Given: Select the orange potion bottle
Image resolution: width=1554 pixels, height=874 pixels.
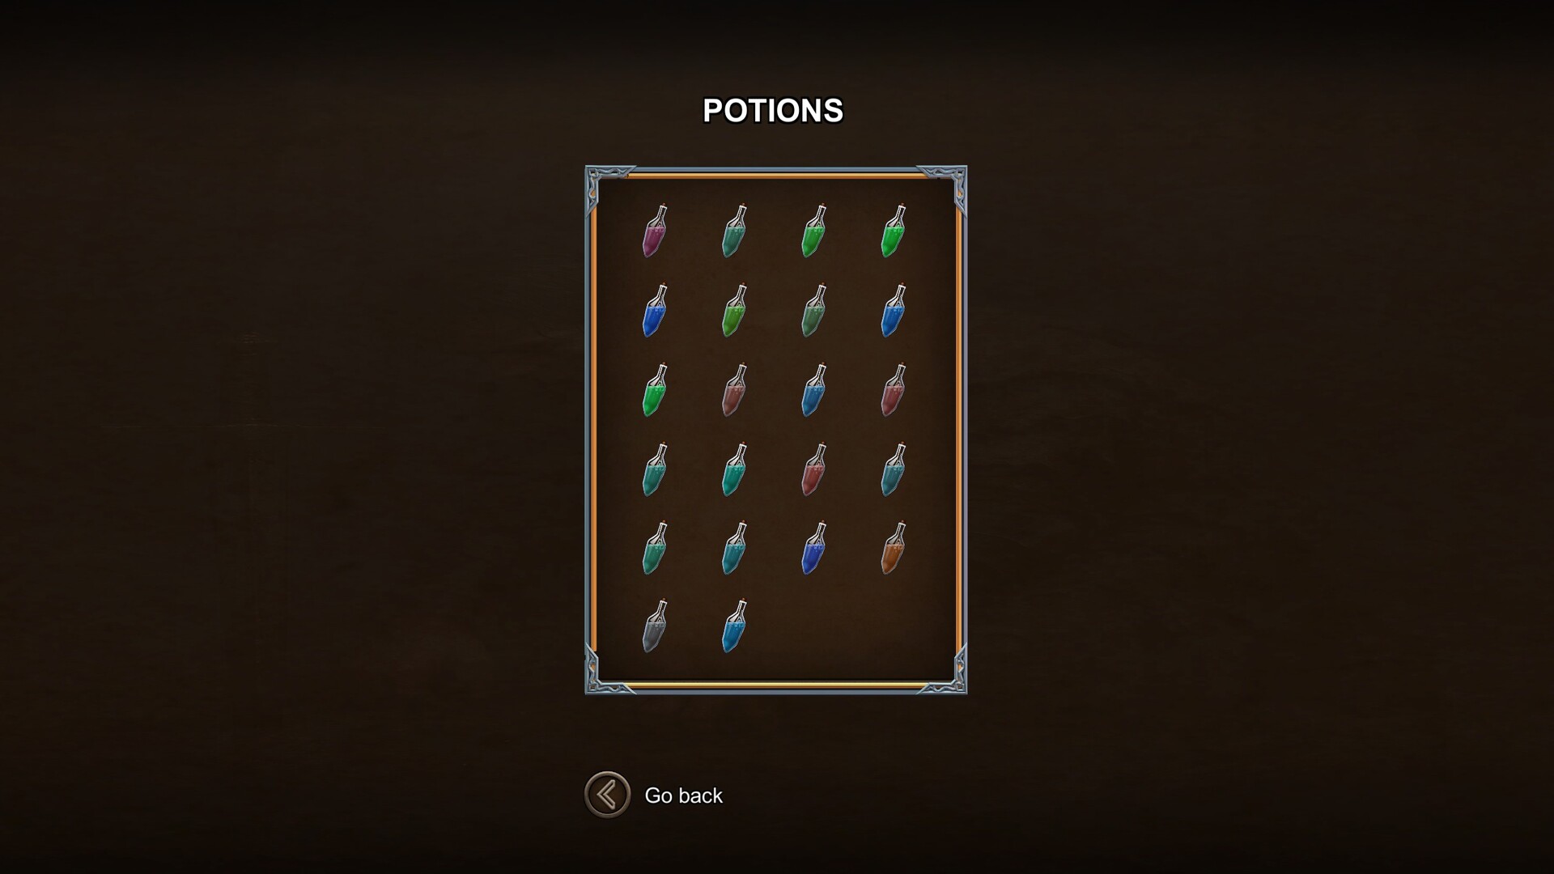Looking at the screenshot, I should pos(894,549).
